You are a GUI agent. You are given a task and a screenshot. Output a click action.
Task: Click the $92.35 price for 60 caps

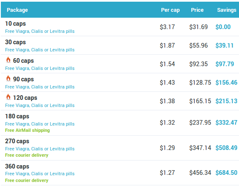click(x=199, y=64)
